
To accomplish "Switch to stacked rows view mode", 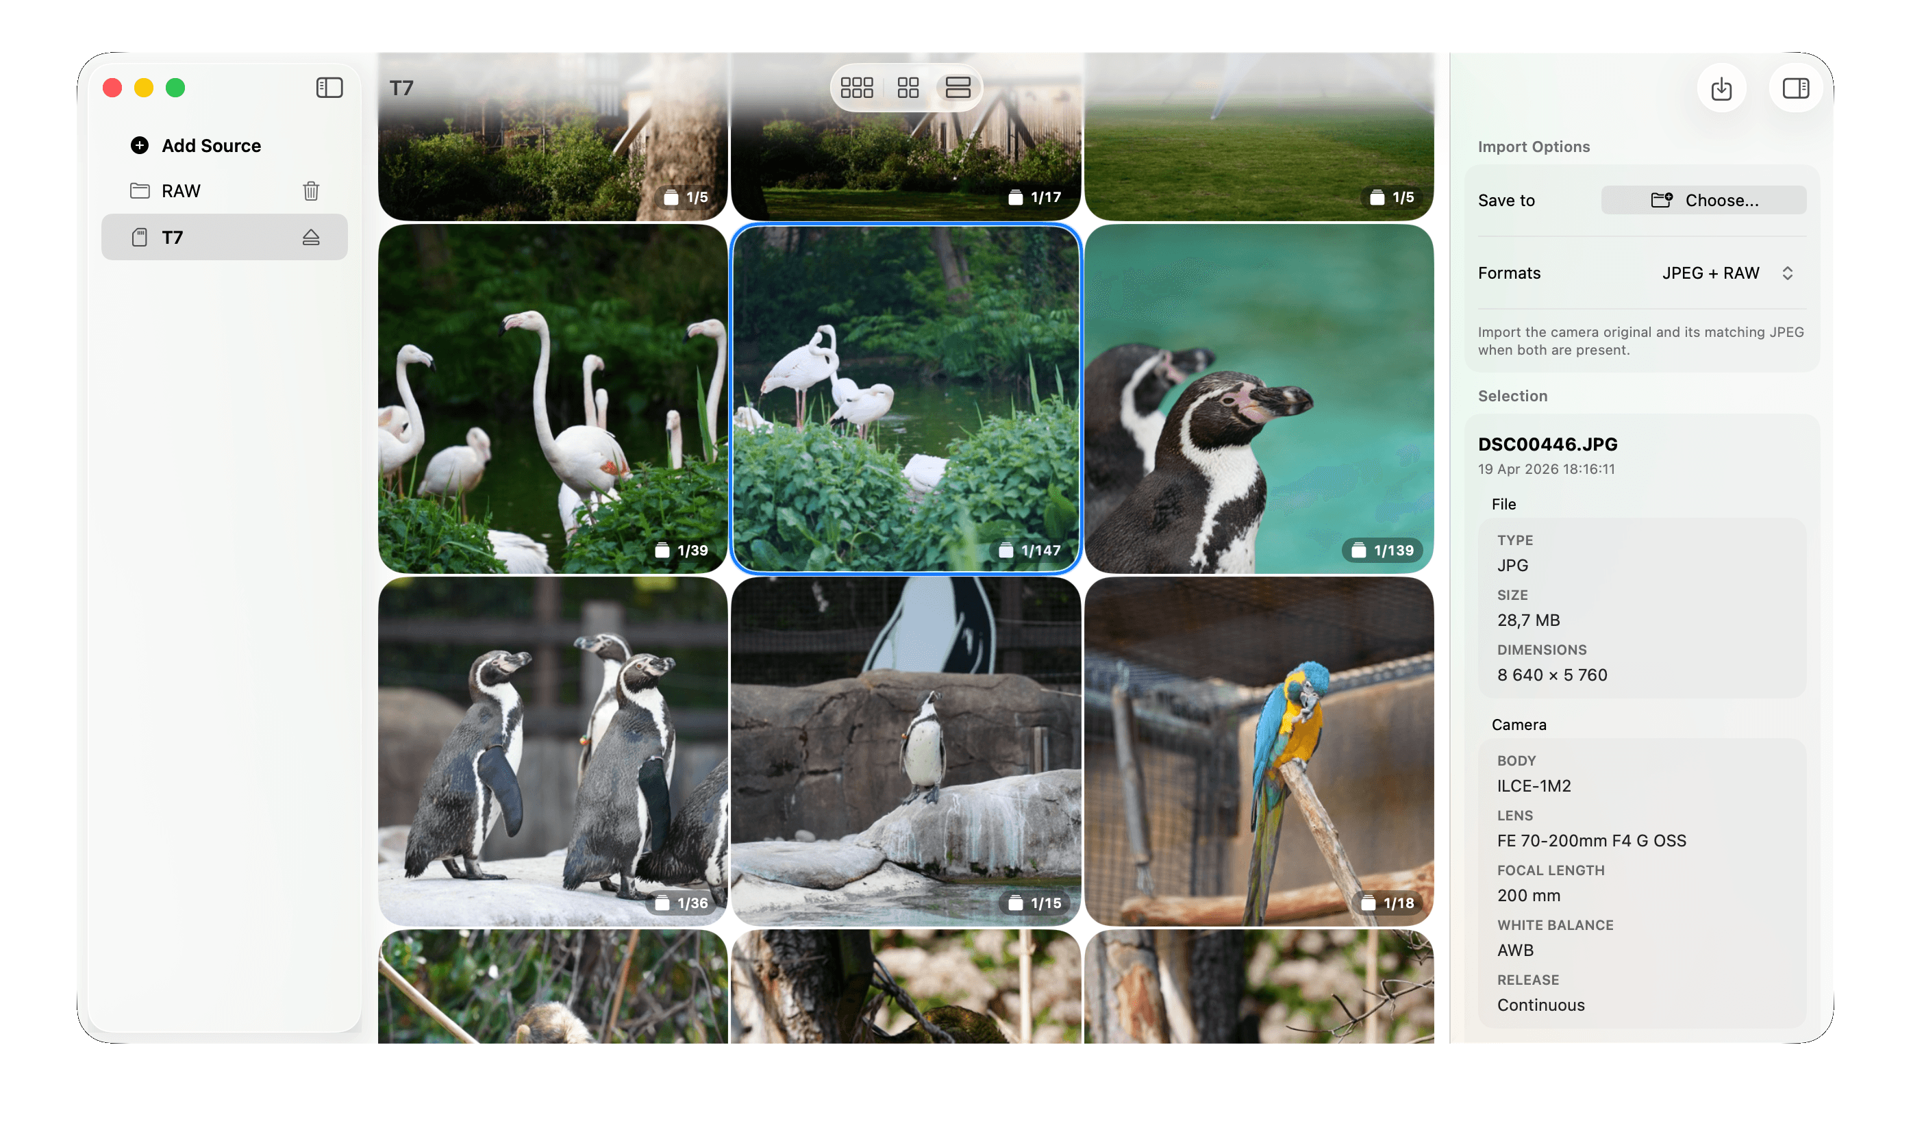I will pos(958,88).
